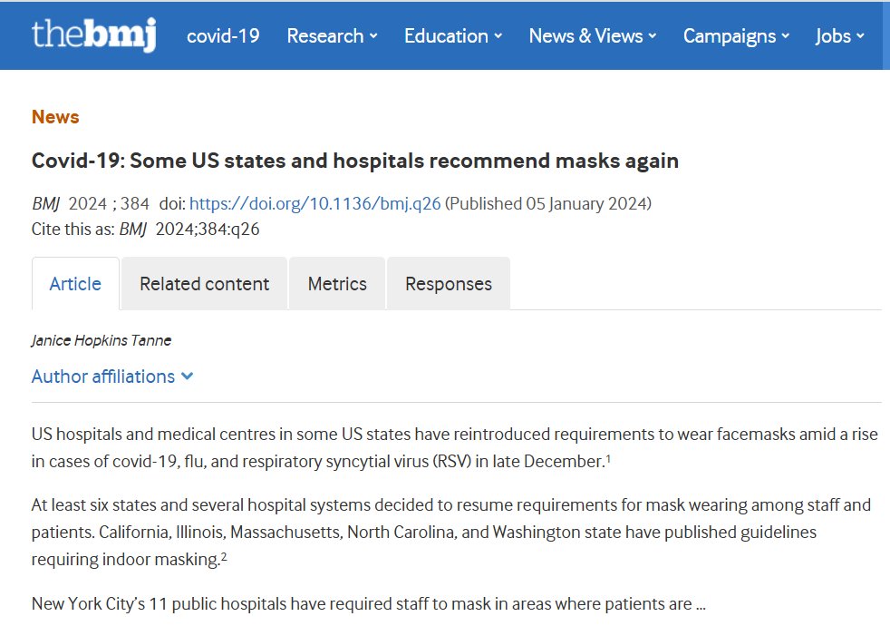View the Responses tab
This screenshot has height=626, width=890.
[448, 284]
